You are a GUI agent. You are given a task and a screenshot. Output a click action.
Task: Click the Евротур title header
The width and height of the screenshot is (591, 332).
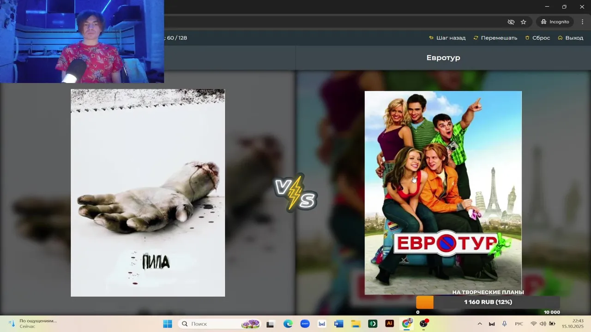(x=443, y=58)
